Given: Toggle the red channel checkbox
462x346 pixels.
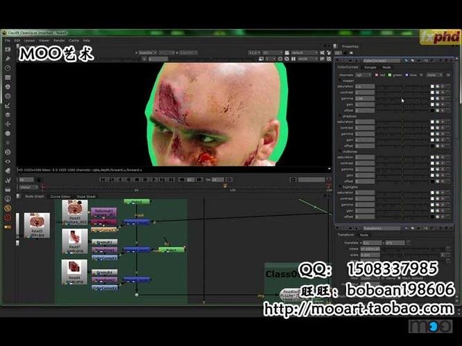Looking at the screenshot, I should pyautogui.click(x=375, y=75).
